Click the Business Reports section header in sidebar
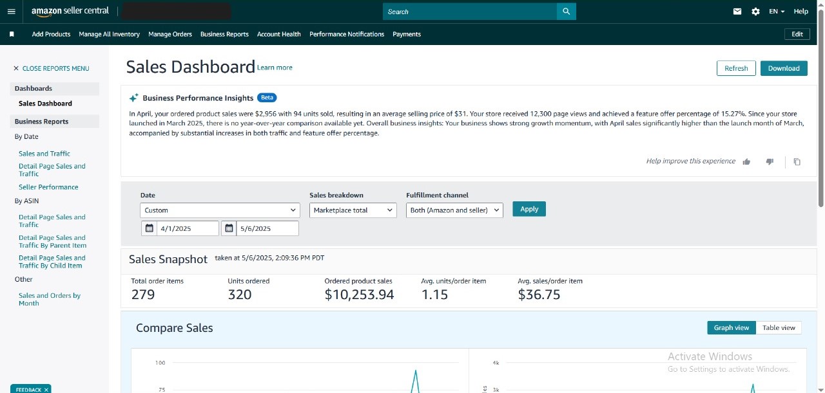825x393 pixels. pyautogui.click(x=55, y=122)
